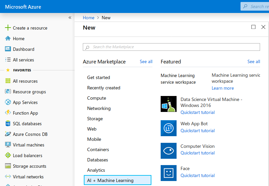The image size is (269, 186).
Task: Click the magnifier icon in Marketplace search
Action: pyautogui.click(x=87, y=47)
